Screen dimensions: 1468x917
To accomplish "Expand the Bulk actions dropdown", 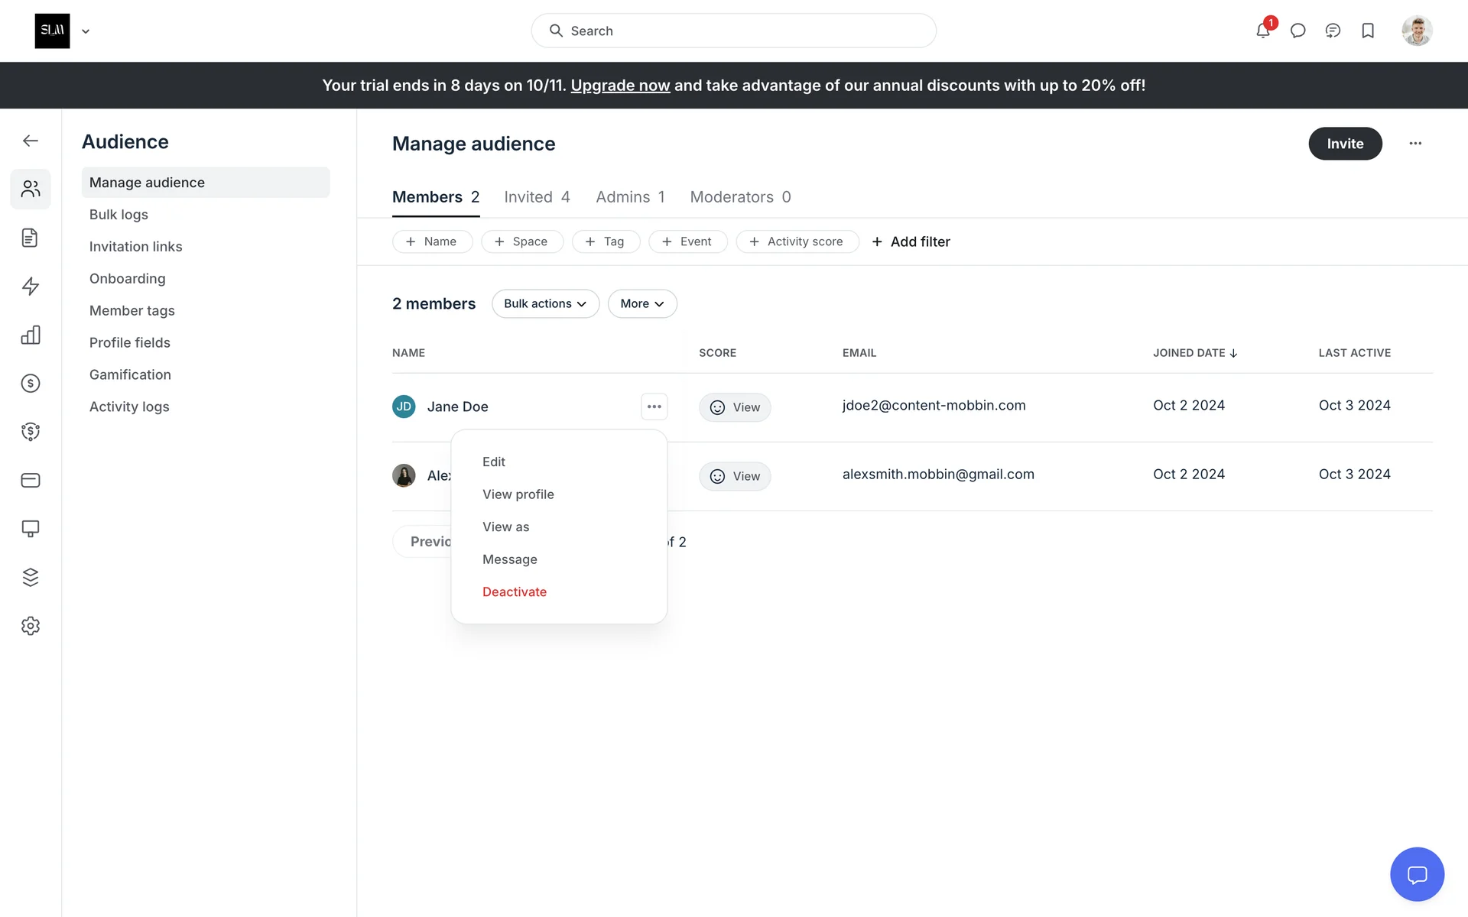I will click(x=545, y=303).
